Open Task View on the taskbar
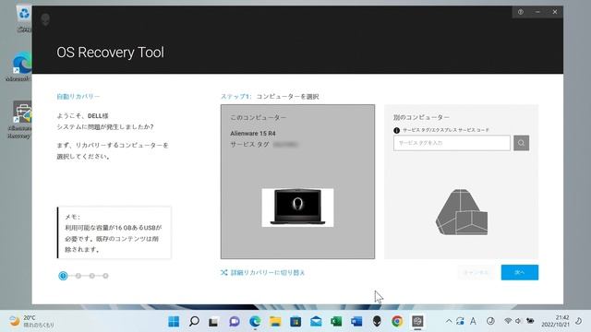Image resolution: width=591 pixels, height=332 pixels. click(x=213, y=322)
